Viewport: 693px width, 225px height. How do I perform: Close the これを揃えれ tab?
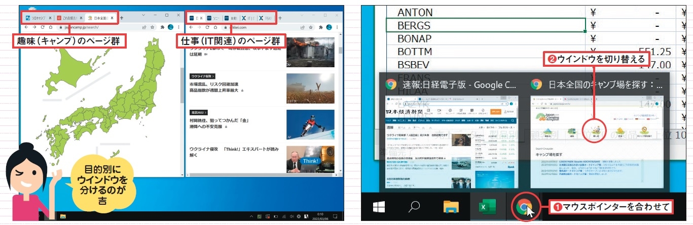coord(81,18)
